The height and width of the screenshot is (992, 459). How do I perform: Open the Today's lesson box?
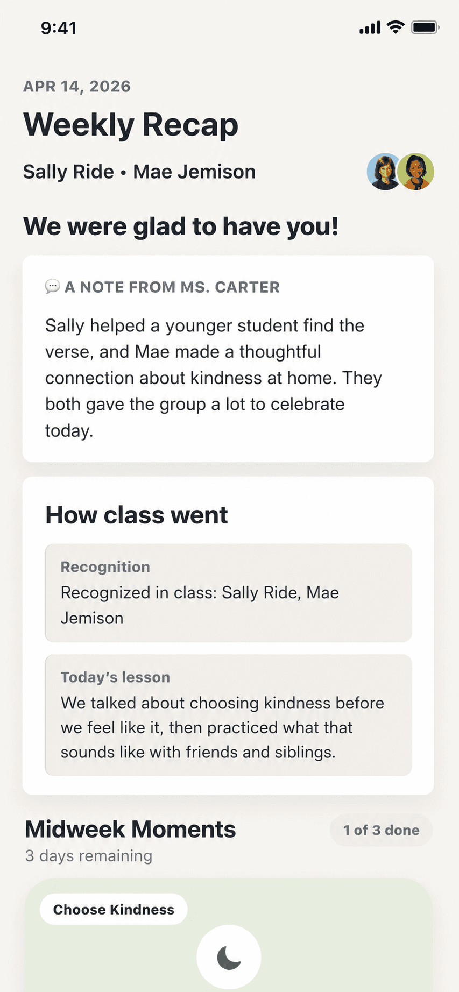228,715
